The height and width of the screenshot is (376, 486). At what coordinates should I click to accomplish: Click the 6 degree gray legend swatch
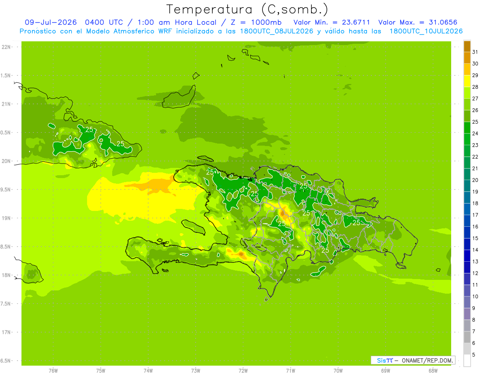[x=467, y=337]
